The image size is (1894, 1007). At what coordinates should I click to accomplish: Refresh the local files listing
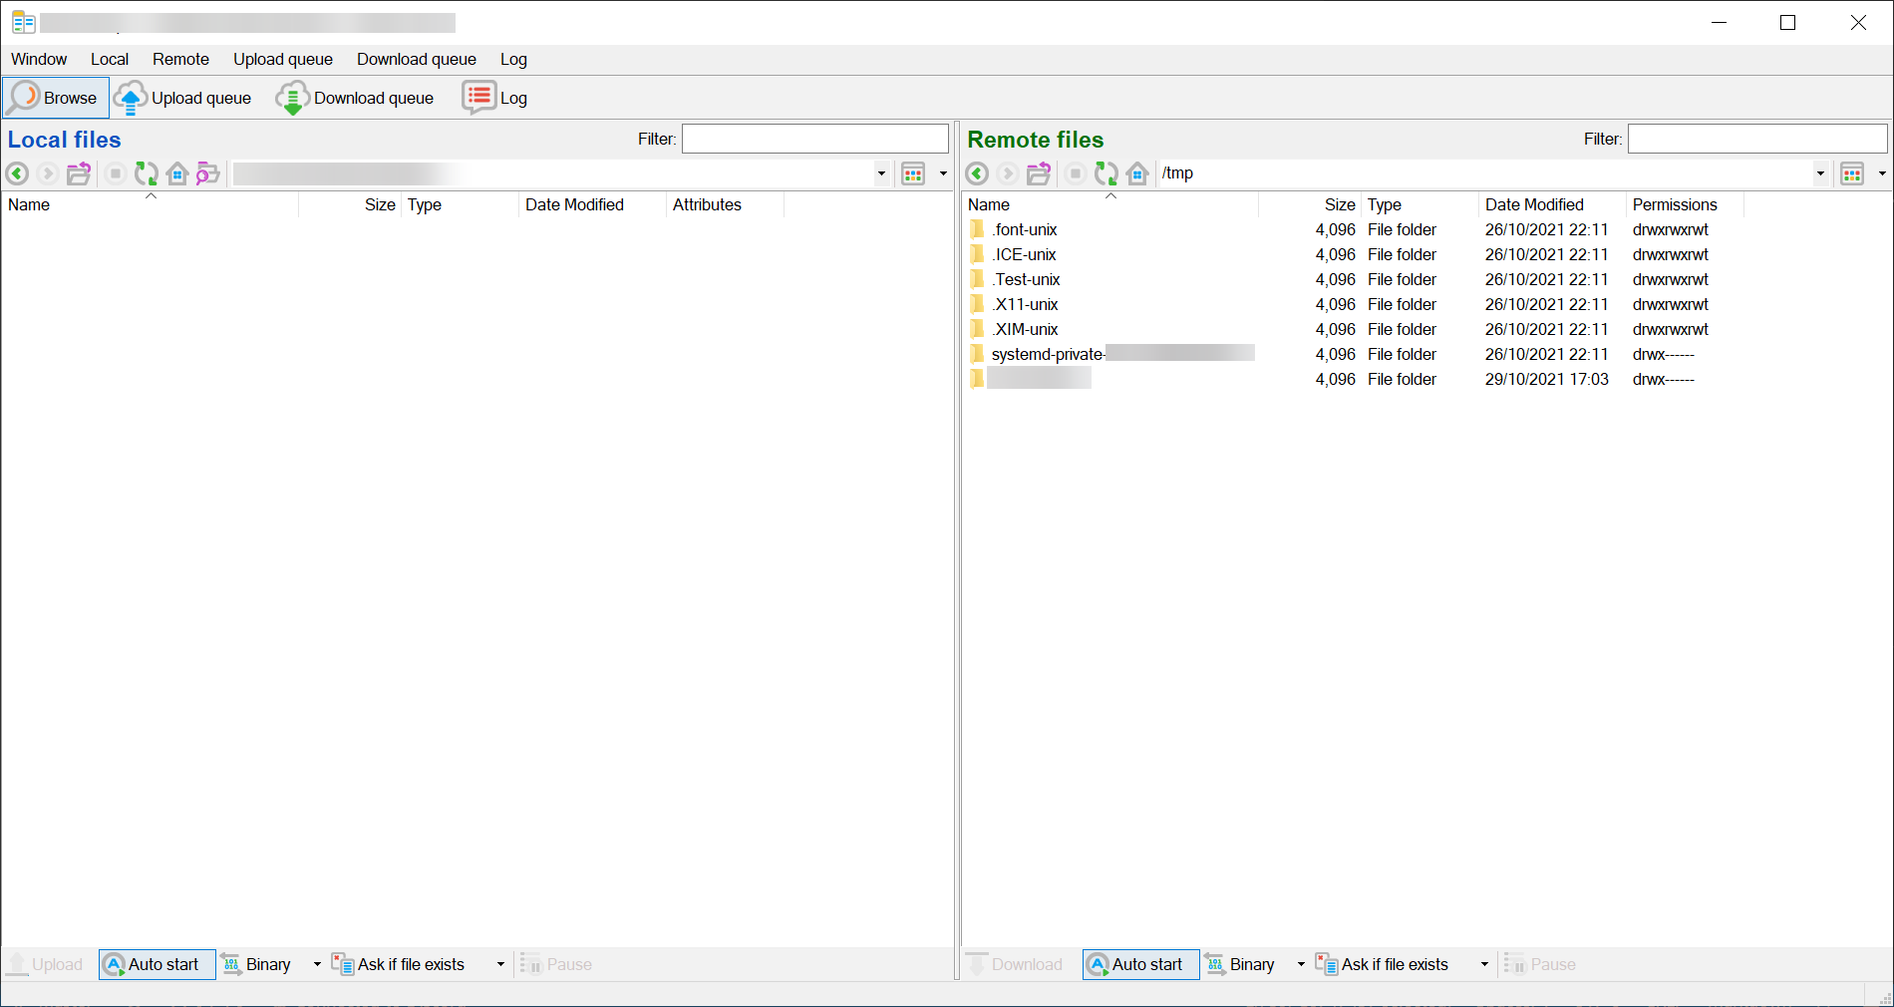(147, 173)
